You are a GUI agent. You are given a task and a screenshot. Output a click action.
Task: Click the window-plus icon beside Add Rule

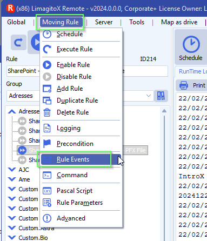47,89
